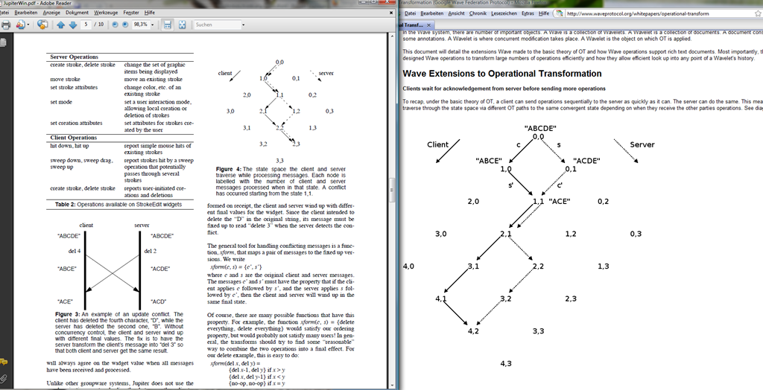Viewport: 763px width, 390px height.
Task: Open Hilfe menu in Adobe Reader
Action: coord(149,13)
